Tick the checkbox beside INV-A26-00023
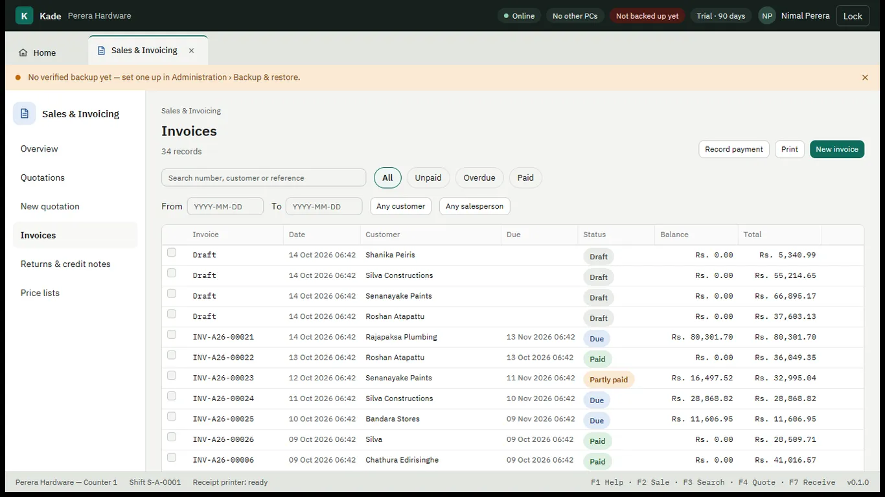 [x=172, y=376]
